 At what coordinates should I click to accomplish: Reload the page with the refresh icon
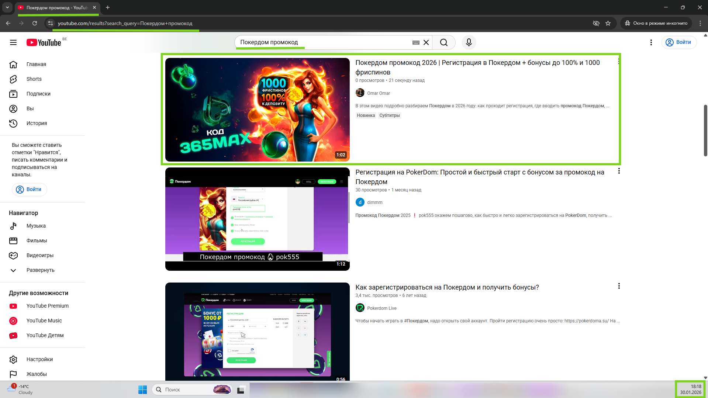[35, 23]
